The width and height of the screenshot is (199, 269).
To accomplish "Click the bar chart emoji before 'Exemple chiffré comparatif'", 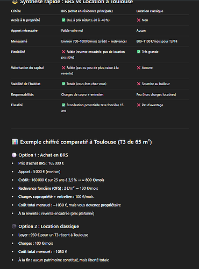I will 15,142.
